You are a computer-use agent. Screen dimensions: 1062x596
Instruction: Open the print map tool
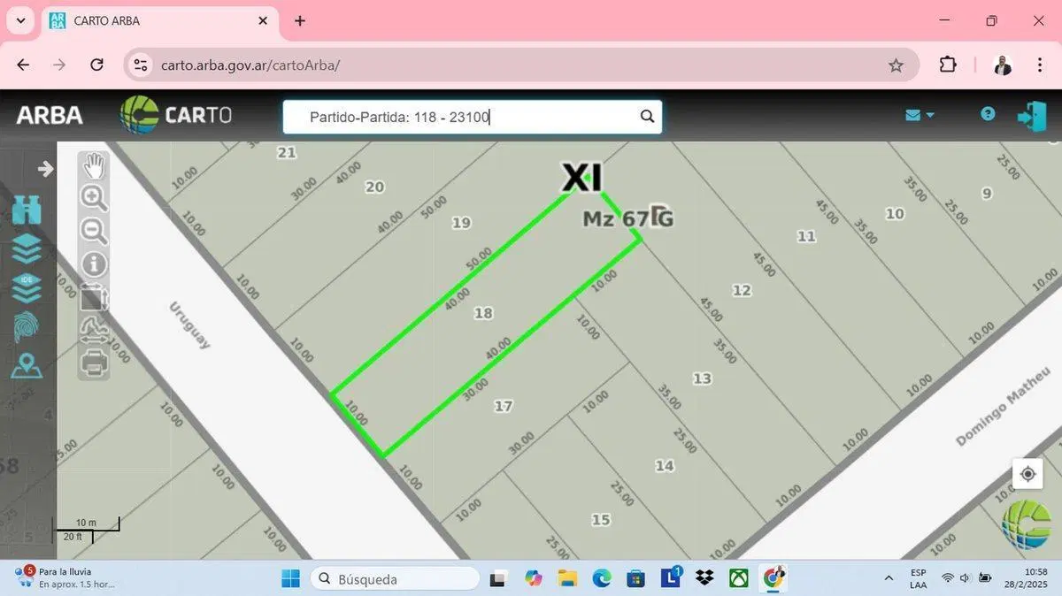(94, 363)
